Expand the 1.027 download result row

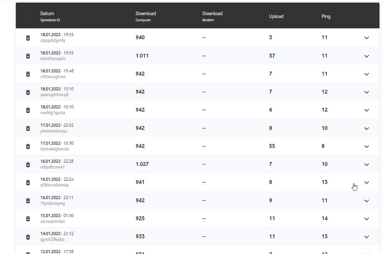click(367, 164)
